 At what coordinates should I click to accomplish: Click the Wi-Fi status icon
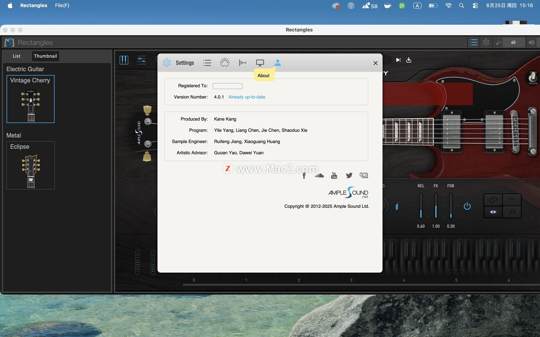tap(448, 6)
